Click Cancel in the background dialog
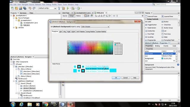The height and width of the screenshot is (107, 190). 125,78
